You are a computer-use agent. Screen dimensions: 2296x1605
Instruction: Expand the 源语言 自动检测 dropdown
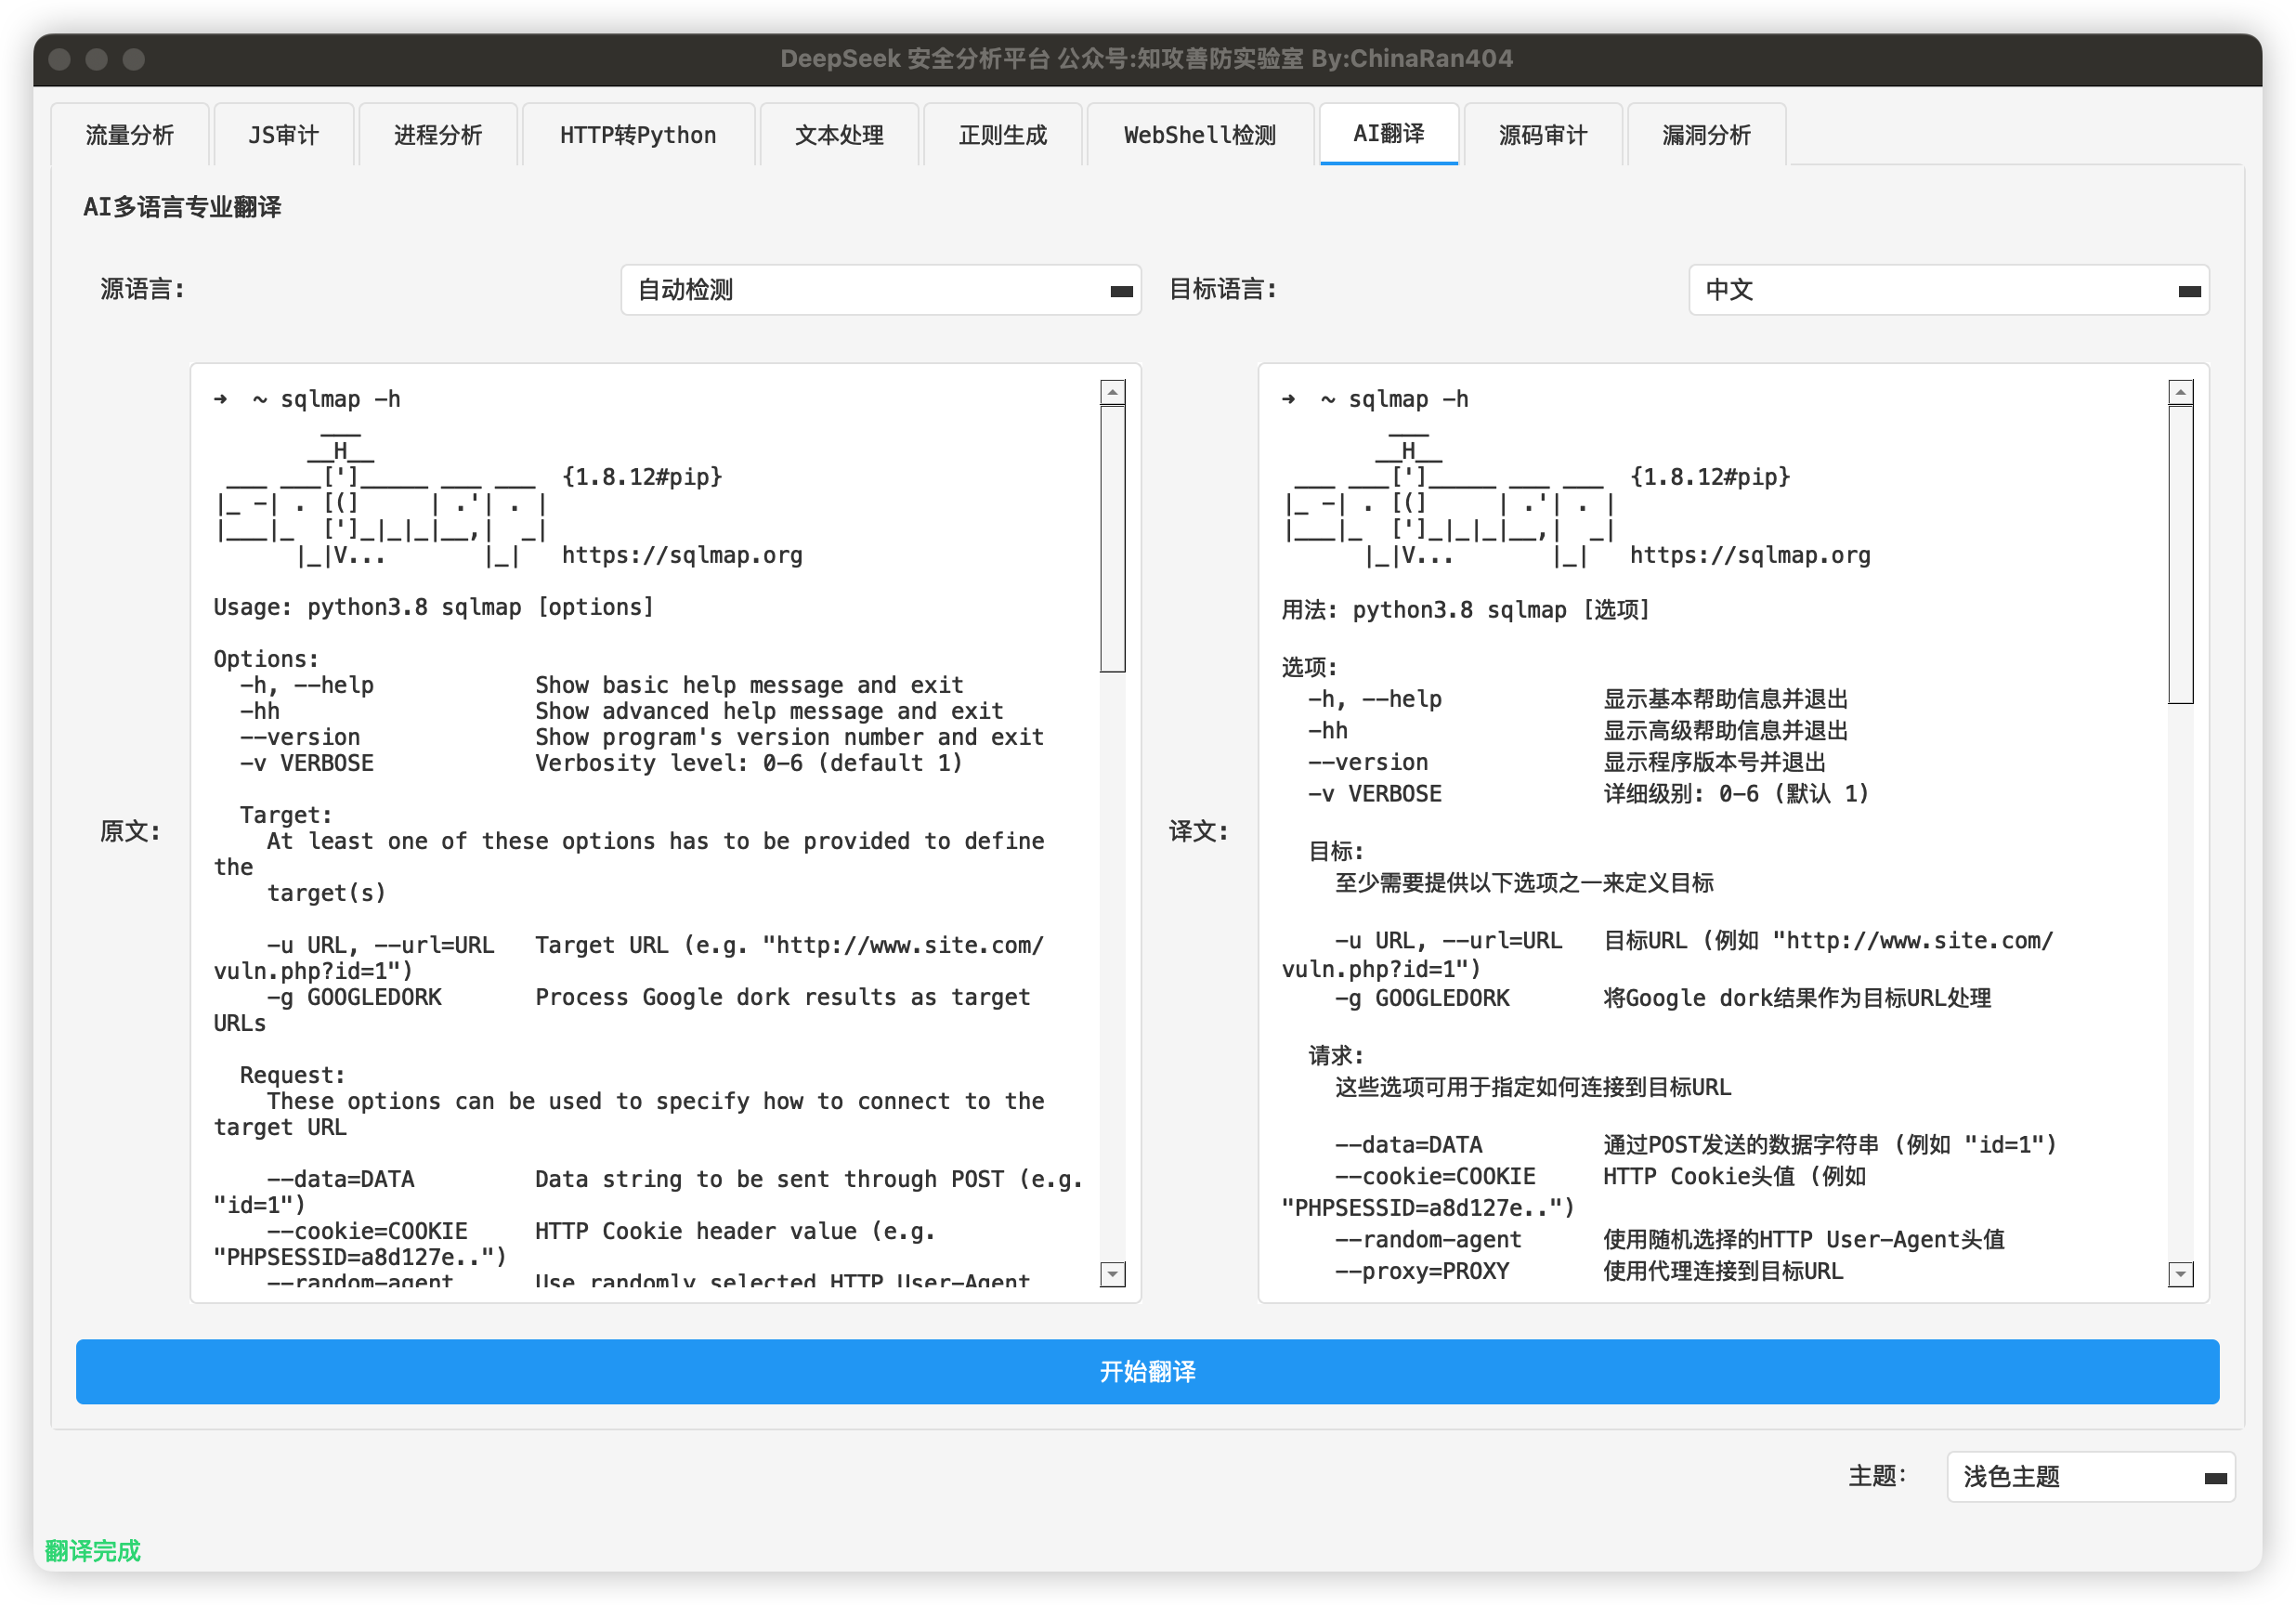tap(880, 290)
